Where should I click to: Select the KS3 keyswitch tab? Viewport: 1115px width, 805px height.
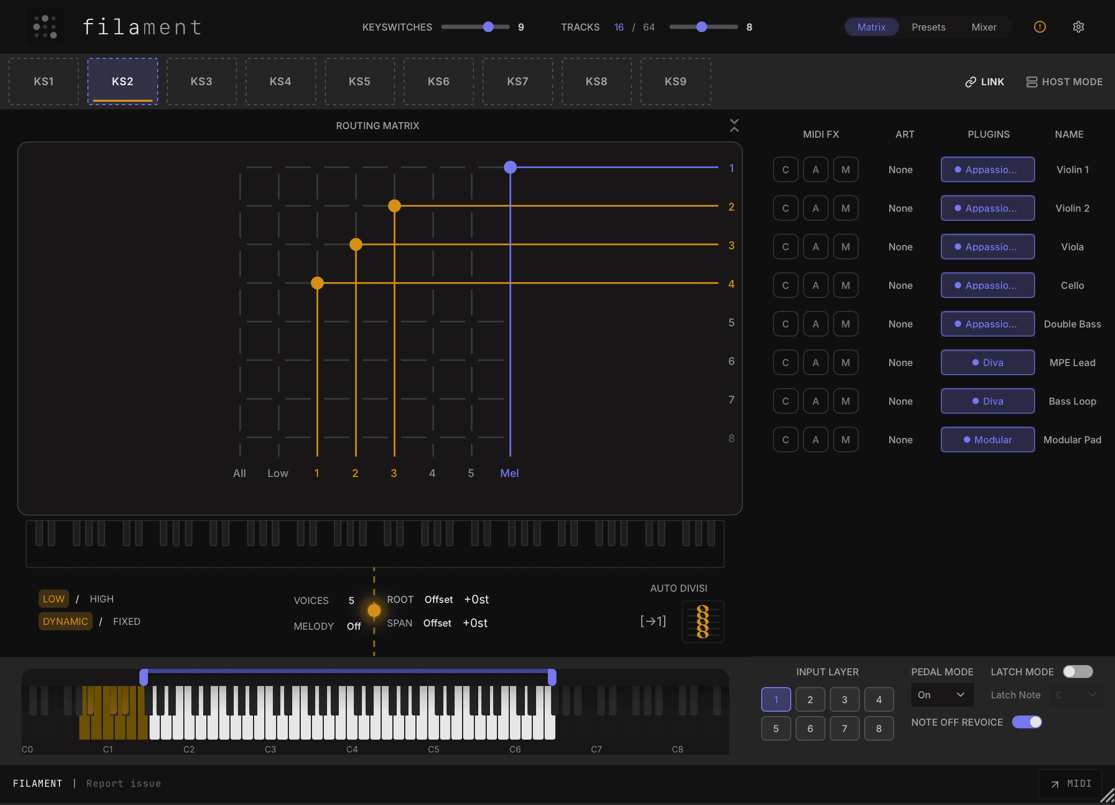(x=202, y=81)
